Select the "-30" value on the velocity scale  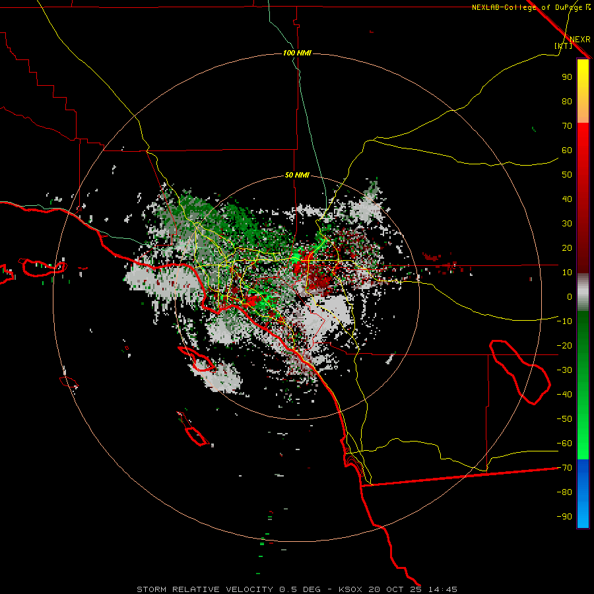pos(564,370)
